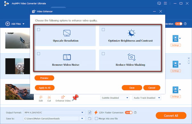Click the help icon next to acceleration toggle
The height and width of the screenshot is (124, 192).
tap(185, 24)
